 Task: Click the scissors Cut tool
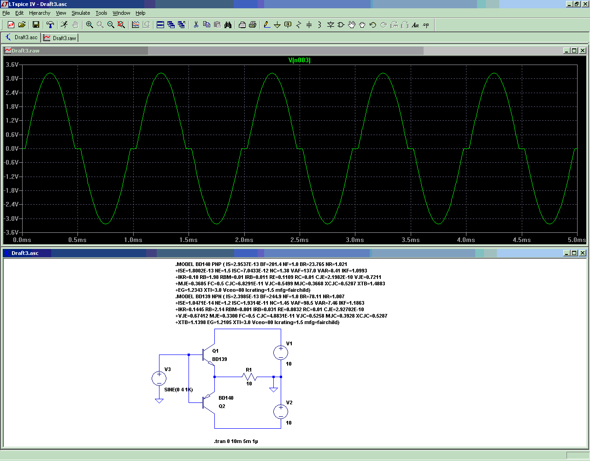(196, 25)
